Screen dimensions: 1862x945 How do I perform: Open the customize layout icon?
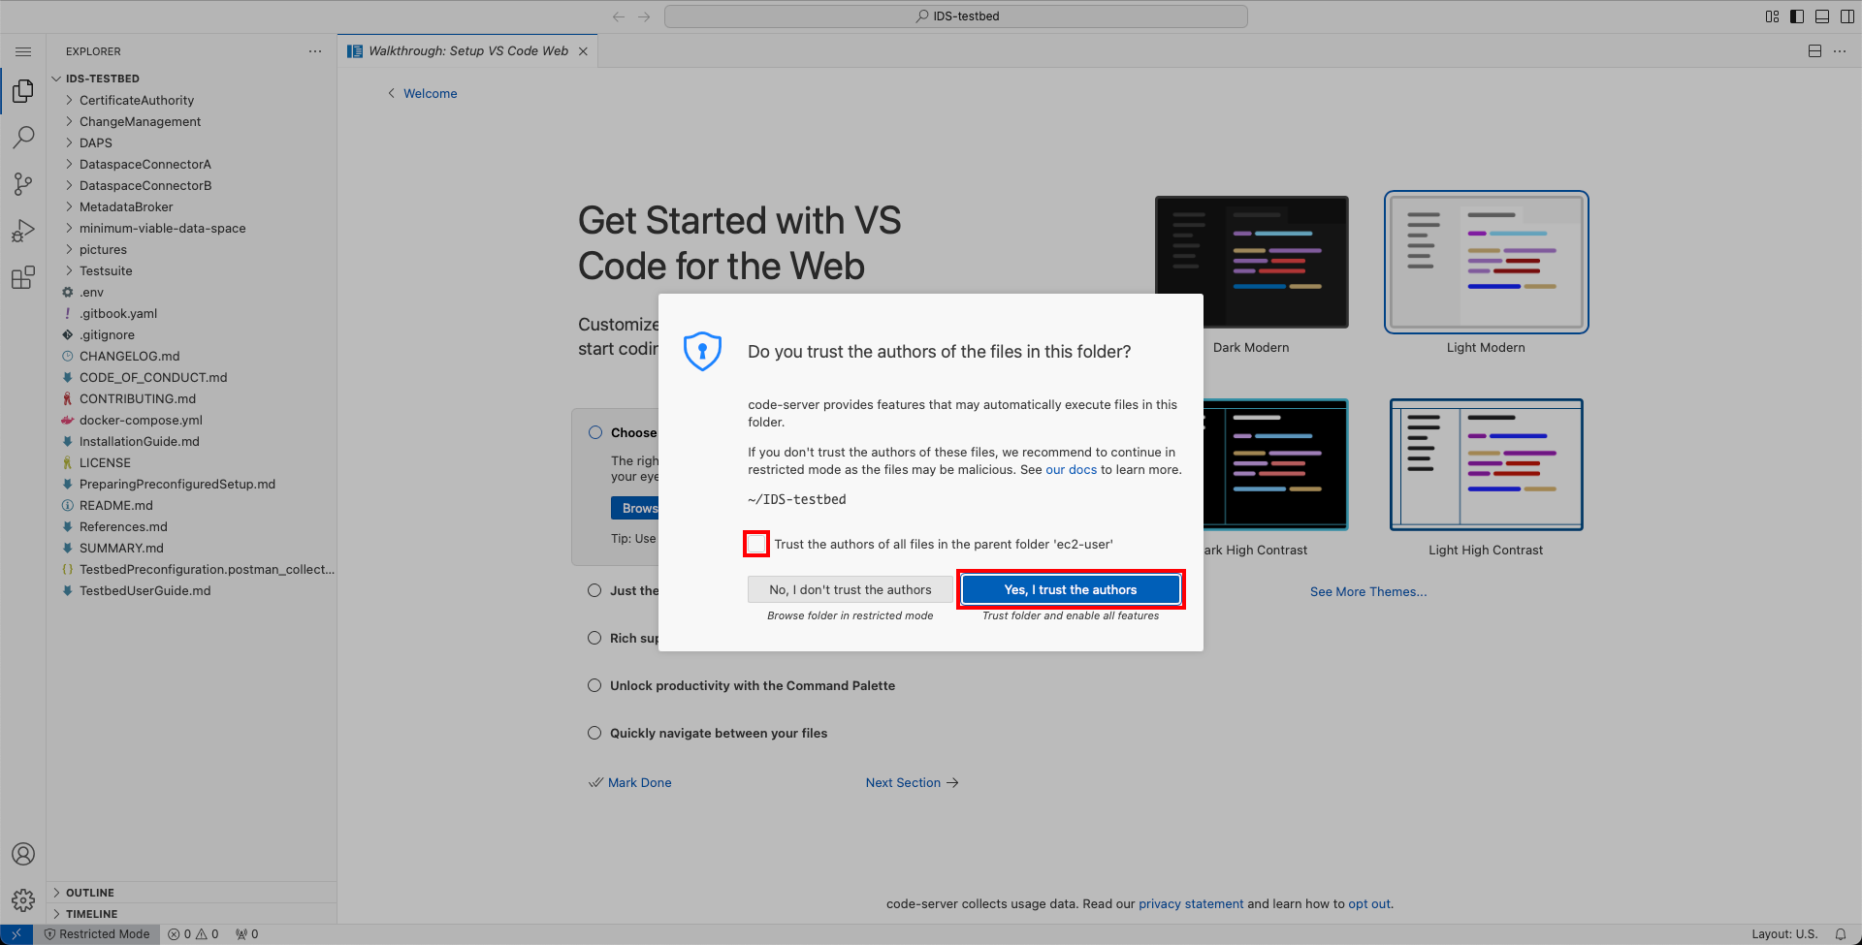pos(1772,16)
